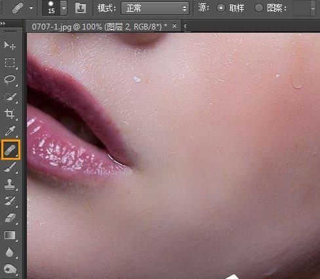Open the brush size 15 picker
The width and height of the screenshot is (320, 279).
(x=64, y=8)
